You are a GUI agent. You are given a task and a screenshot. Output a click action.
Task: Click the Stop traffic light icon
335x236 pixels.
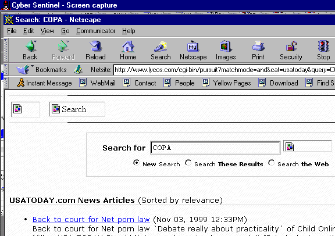point(323,46)
